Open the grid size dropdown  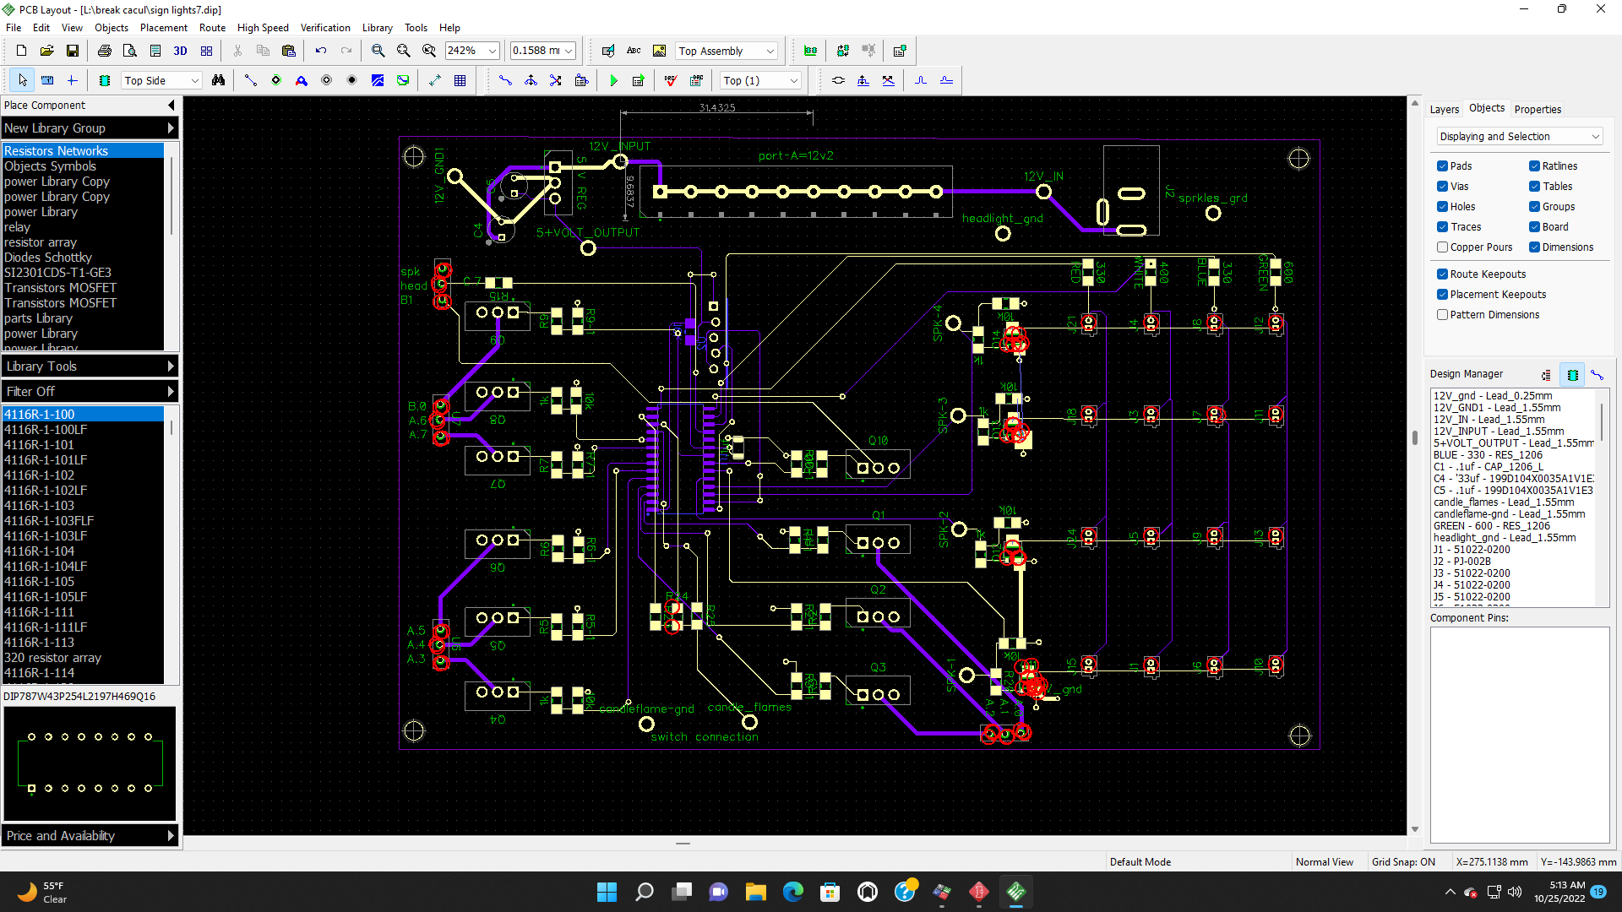(569, 51)
